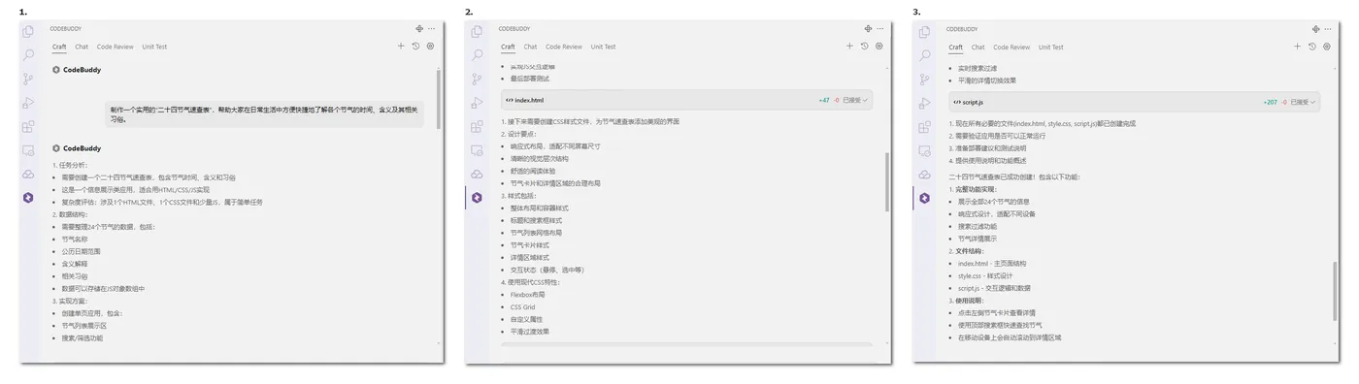The width and height of the screenshot is (1359, 384).
Task: Open CodeBuddy settings gear in screenshot 2
Action: tap(878, 46)
